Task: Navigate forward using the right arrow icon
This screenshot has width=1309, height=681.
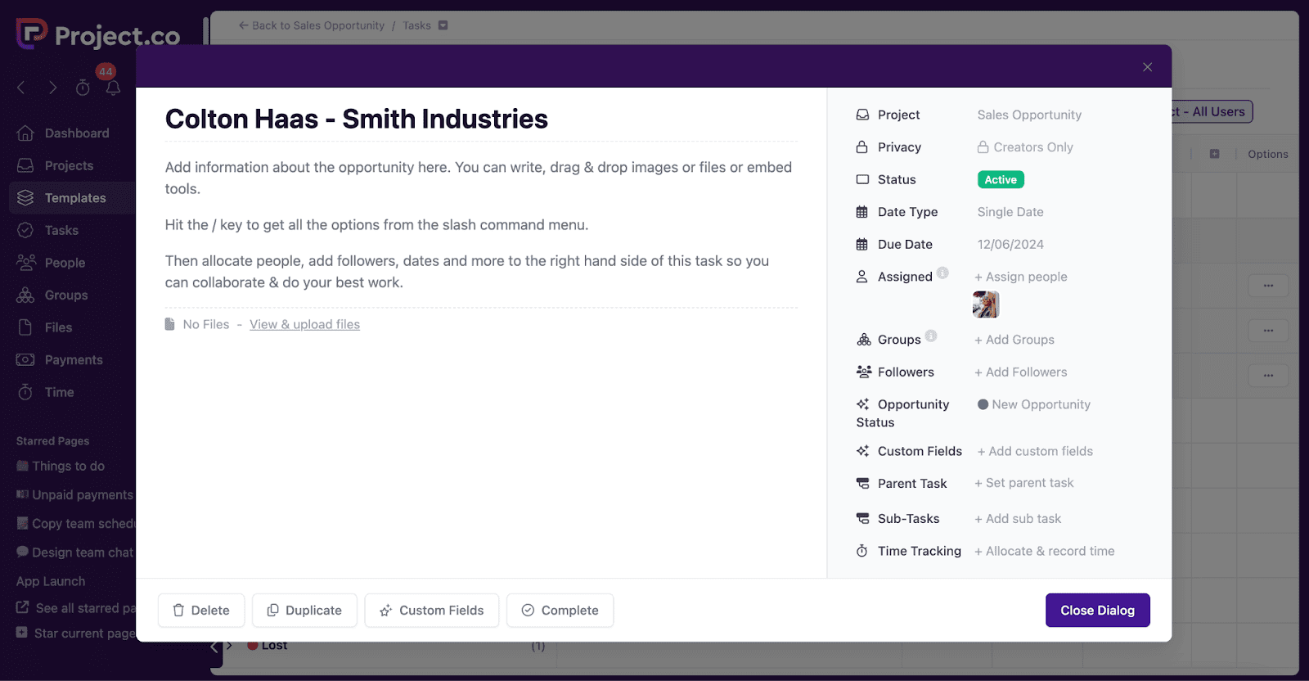Action: tap(52, 88)
